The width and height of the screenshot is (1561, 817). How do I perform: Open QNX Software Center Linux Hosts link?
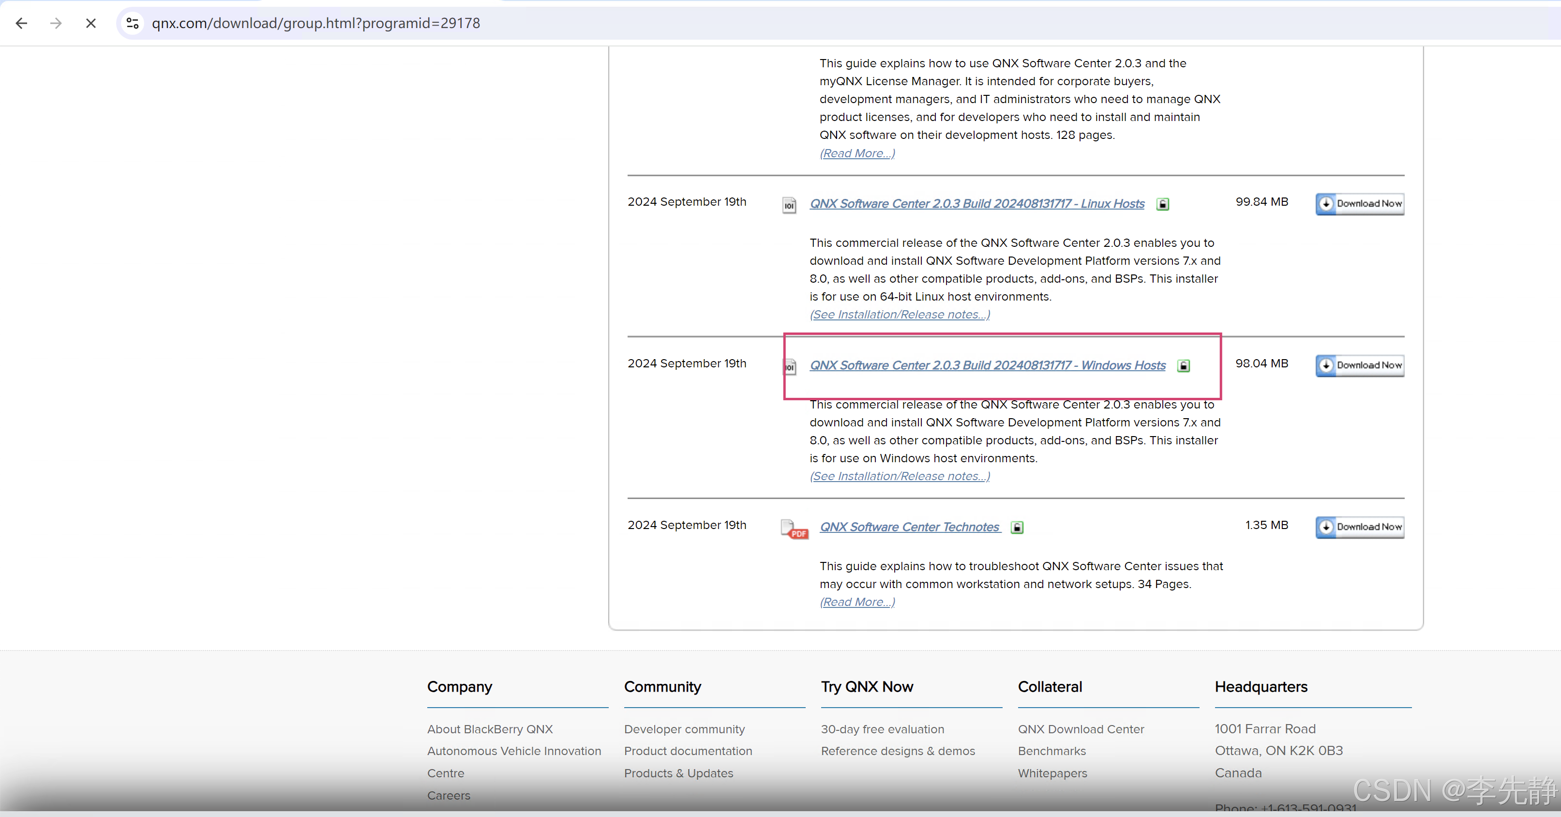[977, 204]
